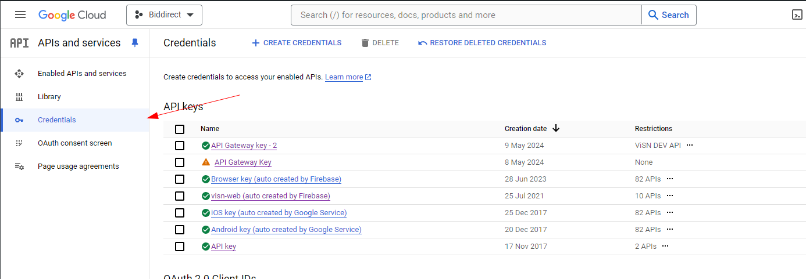This screenshot has width=806, height=279.
Task: Toggle the select-all API keys checkbox
Action: (x=180, y=129)
